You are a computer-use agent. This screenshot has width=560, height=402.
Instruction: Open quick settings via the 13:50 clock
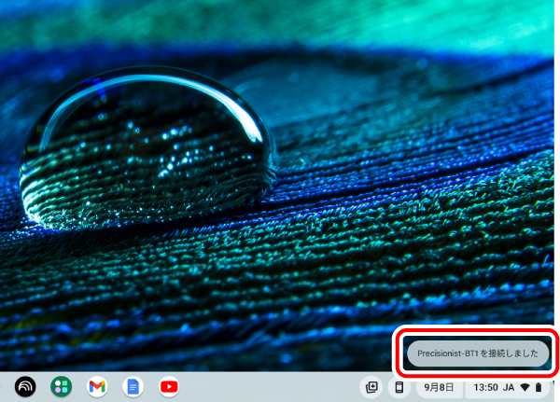[485, 386]
